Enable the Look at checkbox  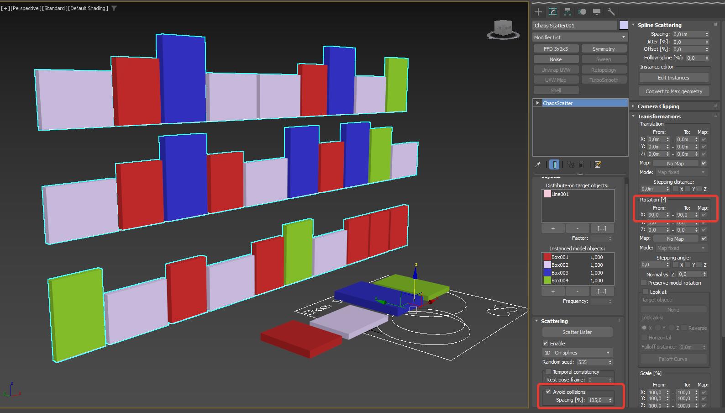coord(646,292)
